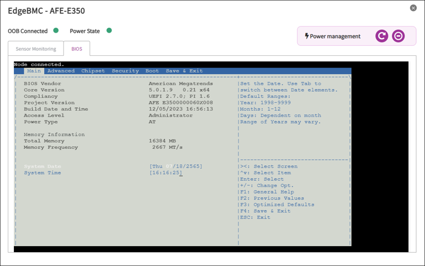Viewport: 425px width, 266px height.
Task: Click the purple power off icon
Action: click(398, 36)
